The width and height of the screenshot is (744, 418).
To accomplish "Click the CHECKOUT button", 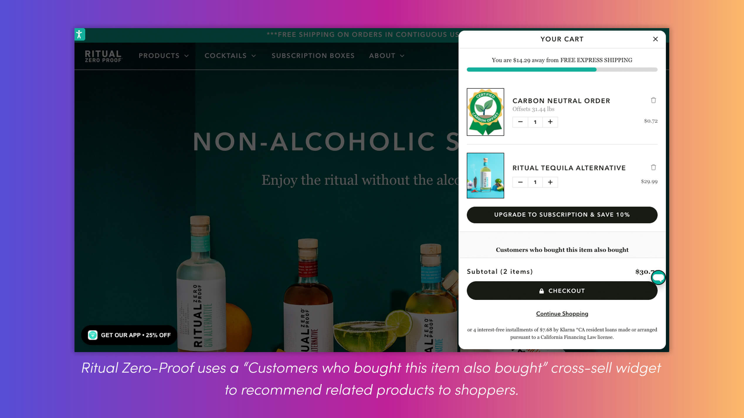I will [562, 290].
